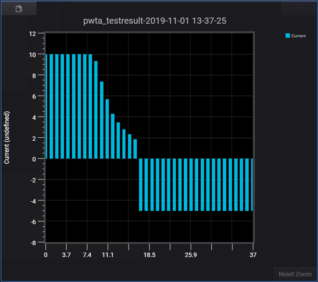Close the chart window with the X

click(x=299, y=9)
